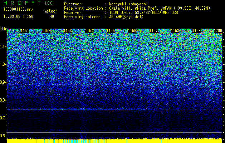
Task: Click the 1155 time marker
Action: pyautogui.click(x=111, y=31)
